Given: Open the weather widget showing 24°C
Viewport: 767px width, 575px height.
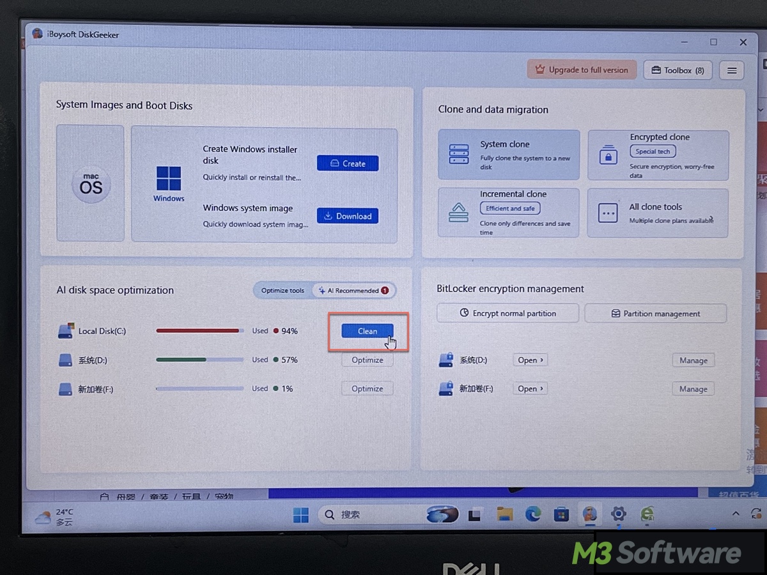Looking at the screenshot, I should click(x=55, y=517).
